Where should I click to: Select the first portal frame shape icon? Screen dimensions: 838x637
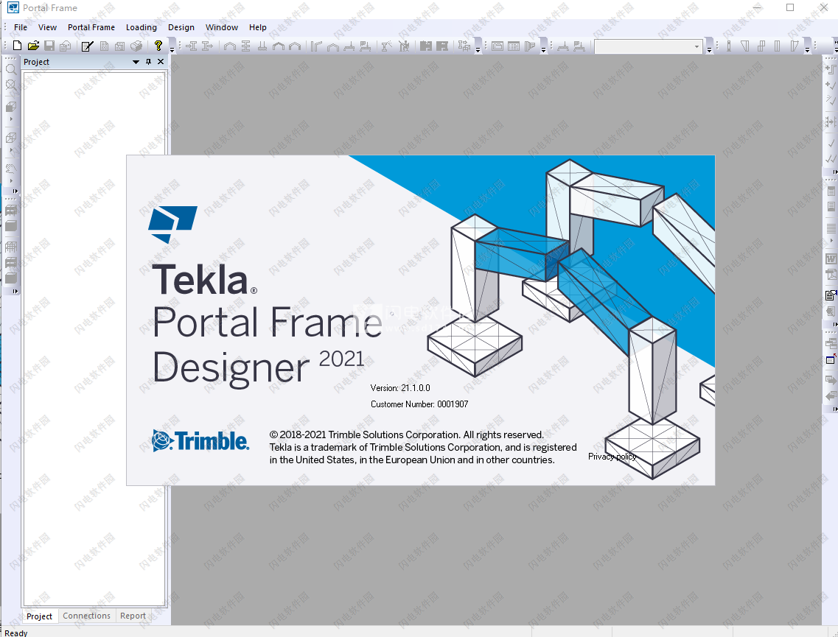[x=230, y=46]
